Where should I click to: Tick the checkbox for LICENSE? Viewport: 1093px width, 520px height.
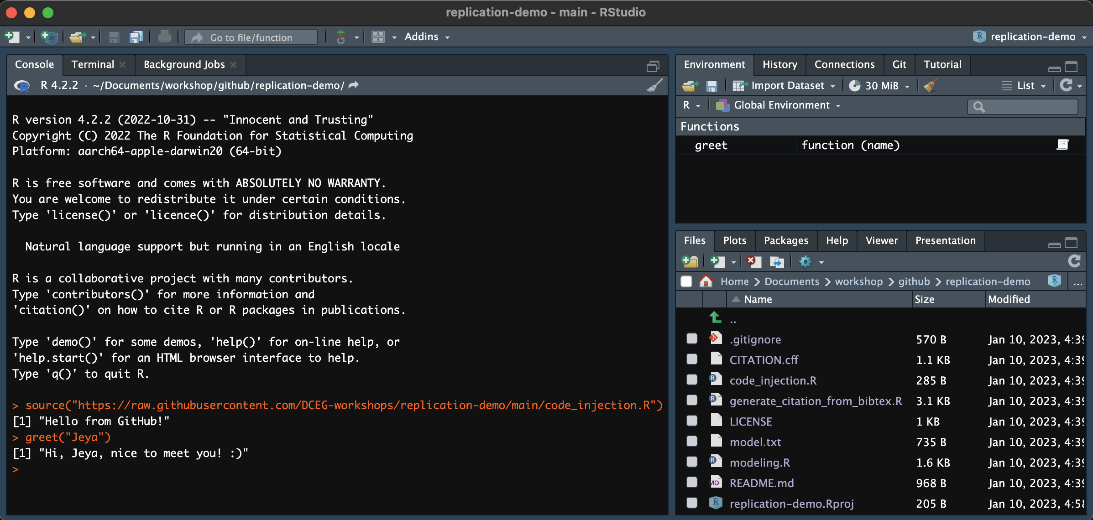click(x=692, y=421)
